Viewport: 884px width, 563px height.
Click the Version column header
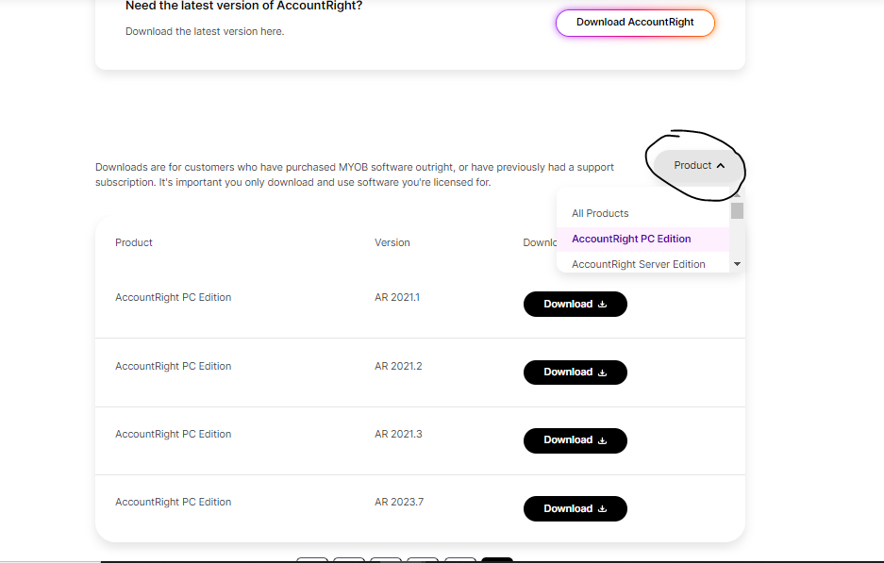(392, 243)
